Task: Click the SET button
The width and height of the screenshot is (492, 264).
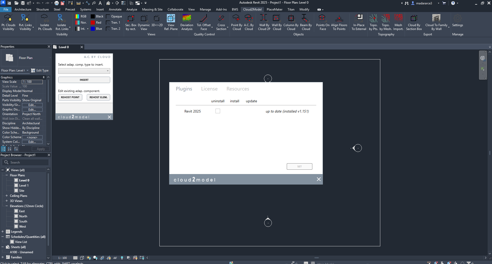Action: [299, 166]
